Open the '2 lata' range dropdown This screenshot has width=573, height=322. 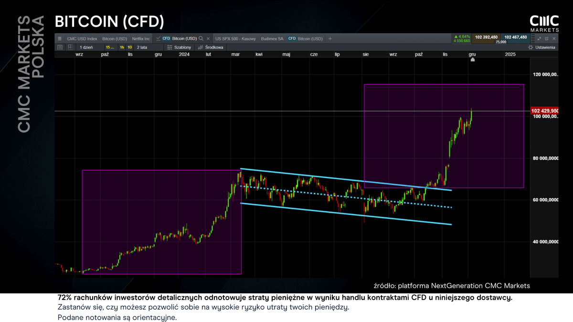click(x=148, y=47)
